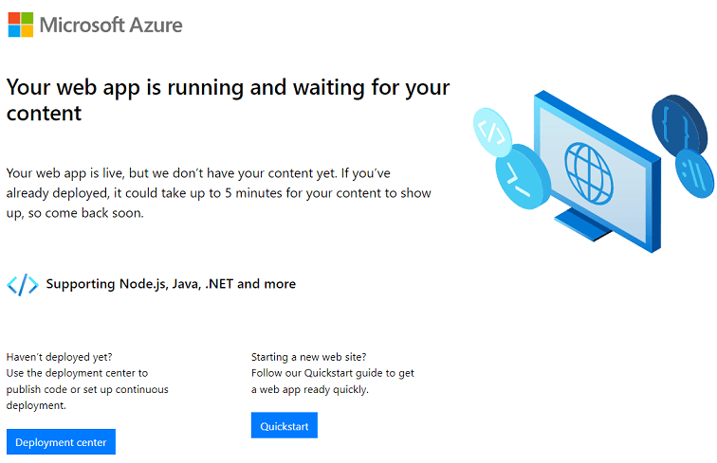
Task: Click the globe icon on the monitor
Action: 590,168
